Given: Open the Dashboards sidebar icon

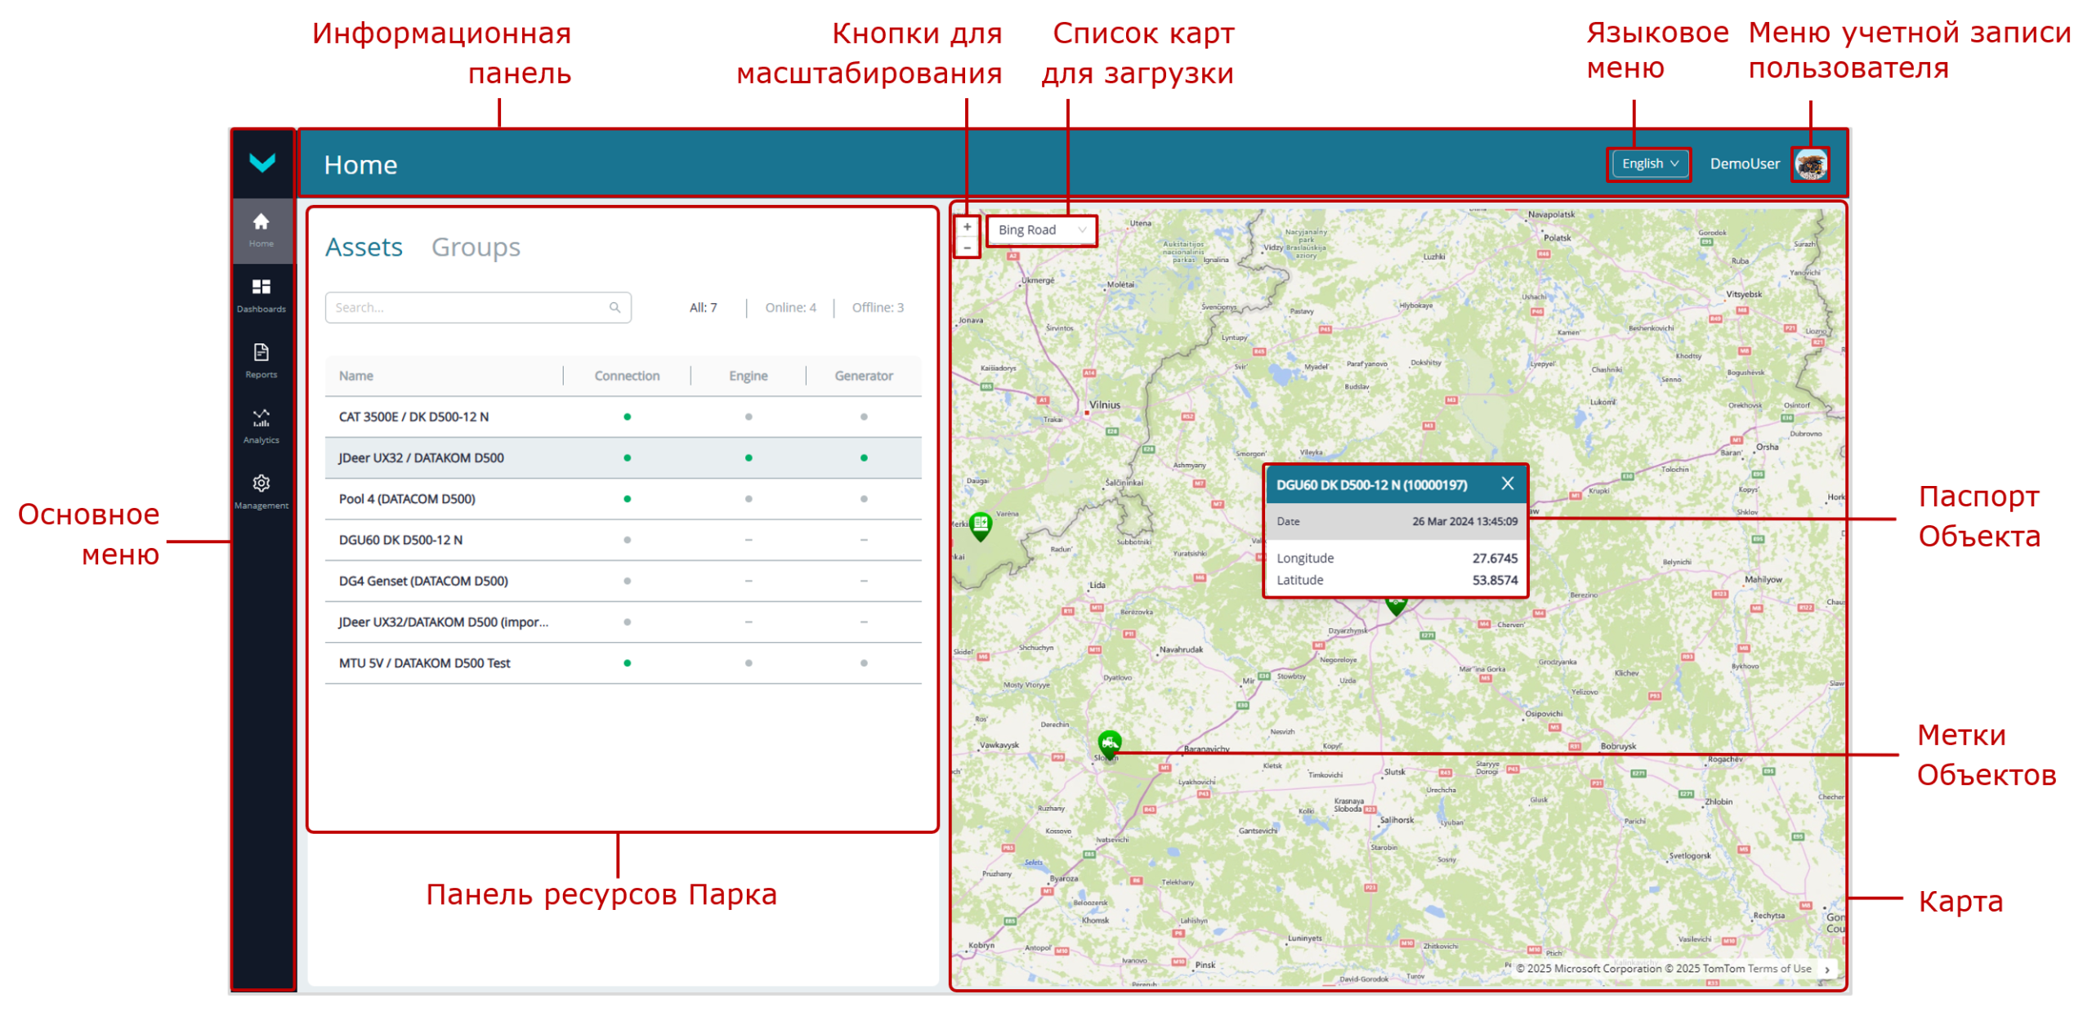Looking at the screenshot, I should pos(260,287).
